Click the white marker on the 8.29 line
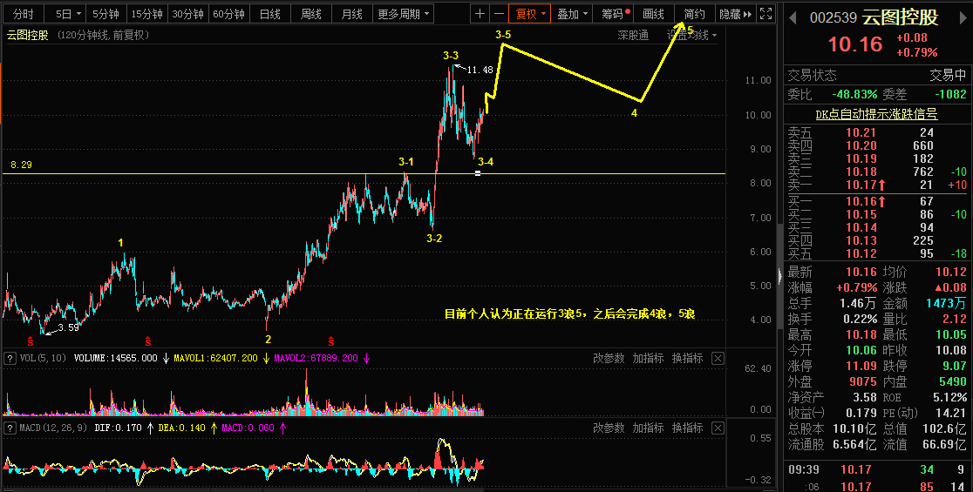Image resolution: width=973 pixels, height=492 pixels. click(478, 173)
